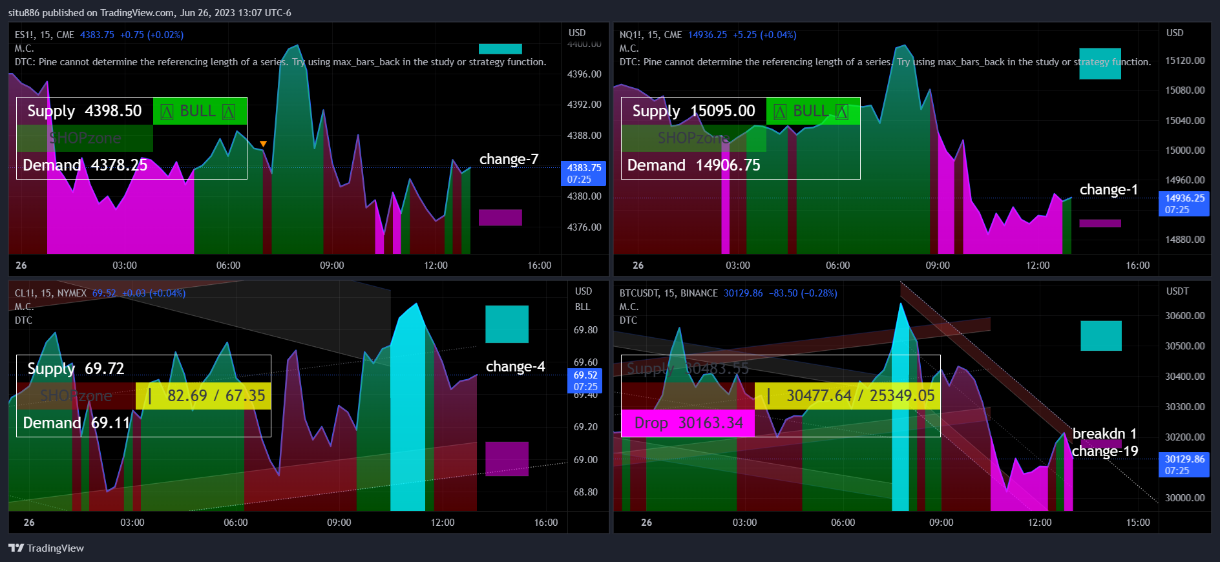Select the Supply 4398.50 label

pos(85,111)
